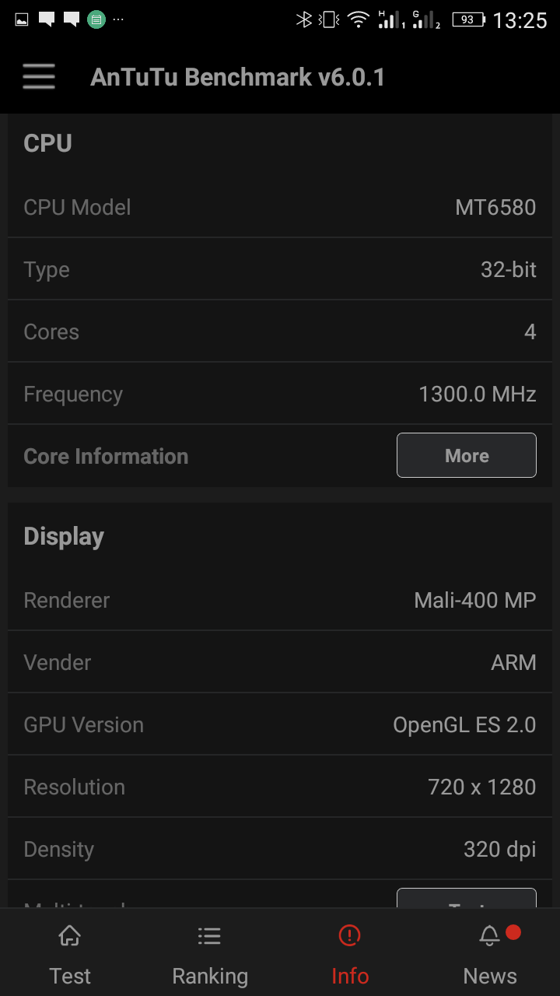The image size is (560, 996).
Task: Tap the battery level indicator
Action: 468,19
